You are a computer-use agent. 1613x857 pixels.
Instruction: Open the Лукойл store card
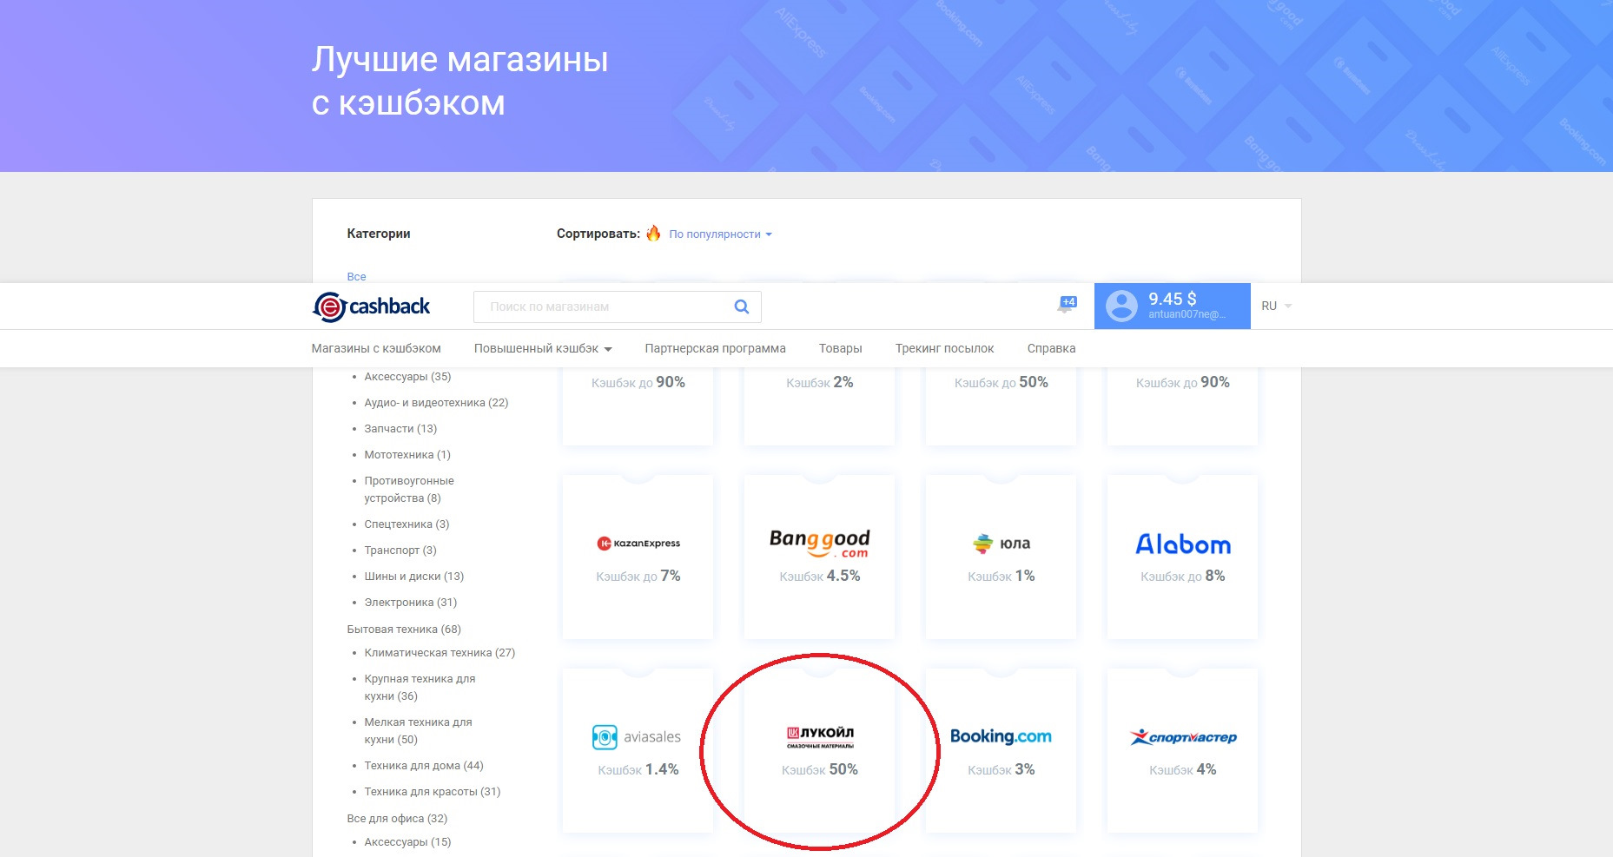(x=820, y=750)
